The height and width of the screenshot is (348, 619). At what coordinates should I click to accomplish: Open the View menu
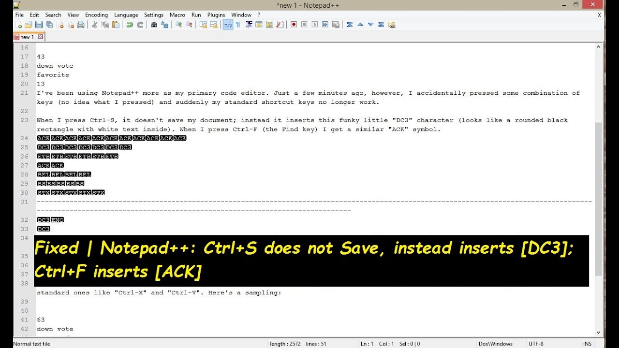[73, 15]
